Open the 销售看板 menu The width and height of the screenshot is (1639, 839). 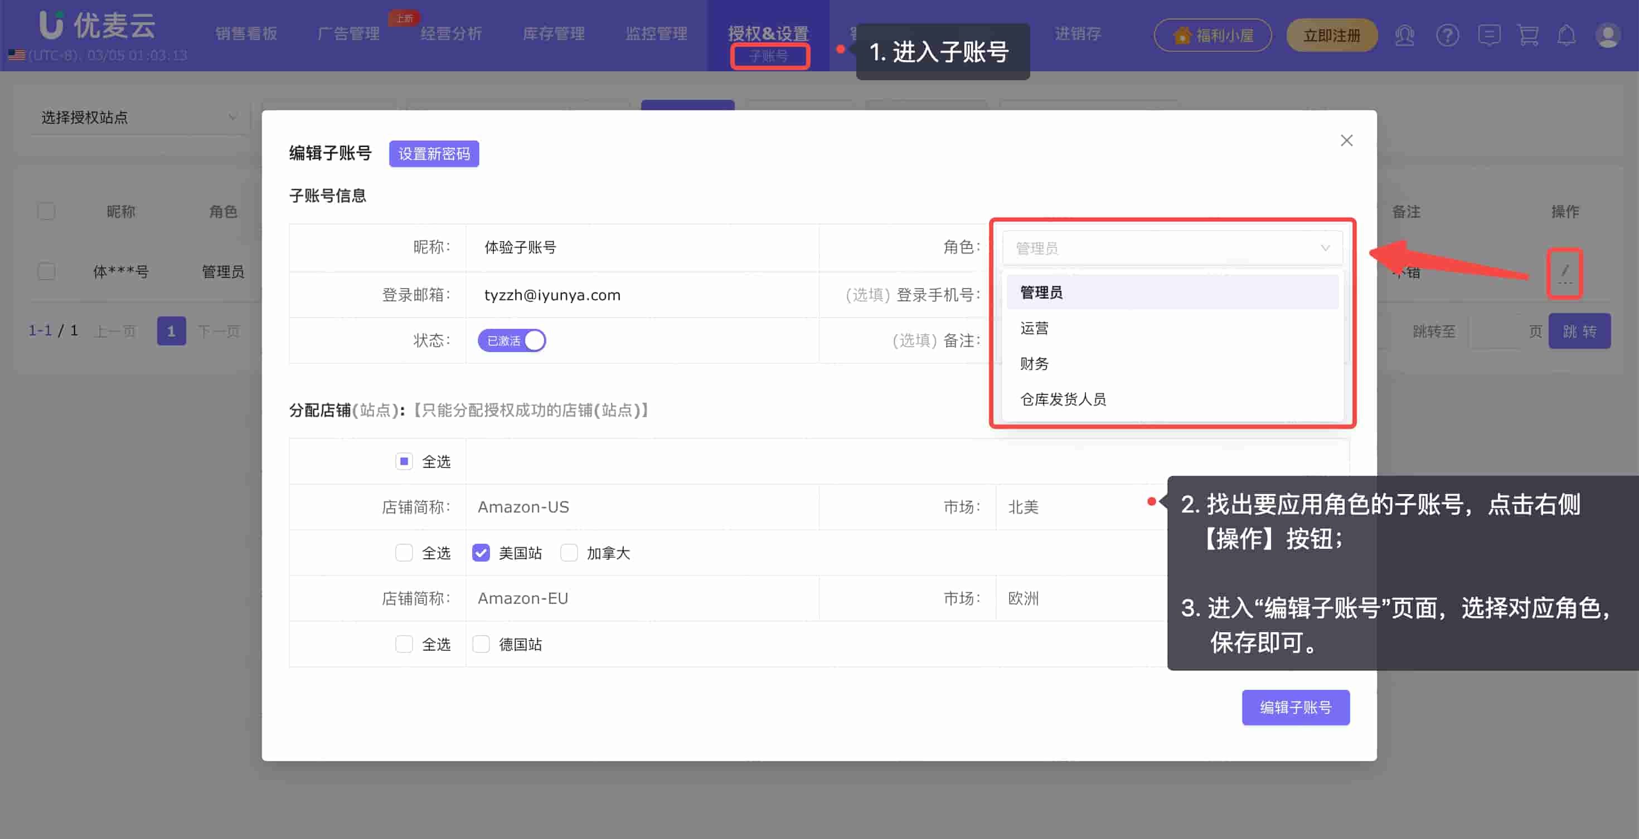pyautogui.click(x=246, y=33)
